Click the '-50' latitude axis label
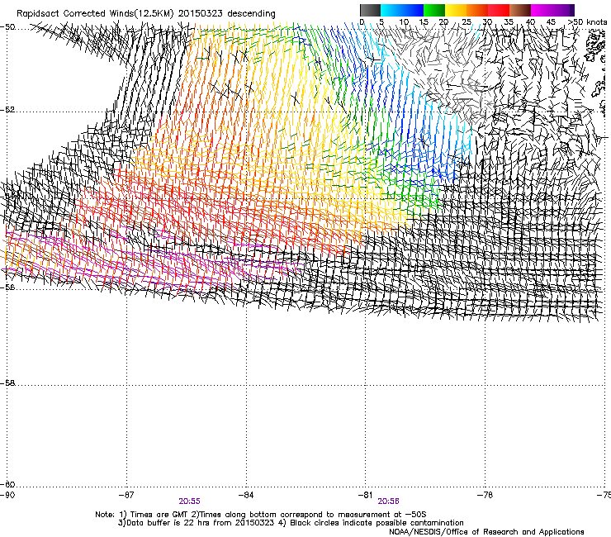The height and width of the screenshot is (537, 611). pos(7,27)
